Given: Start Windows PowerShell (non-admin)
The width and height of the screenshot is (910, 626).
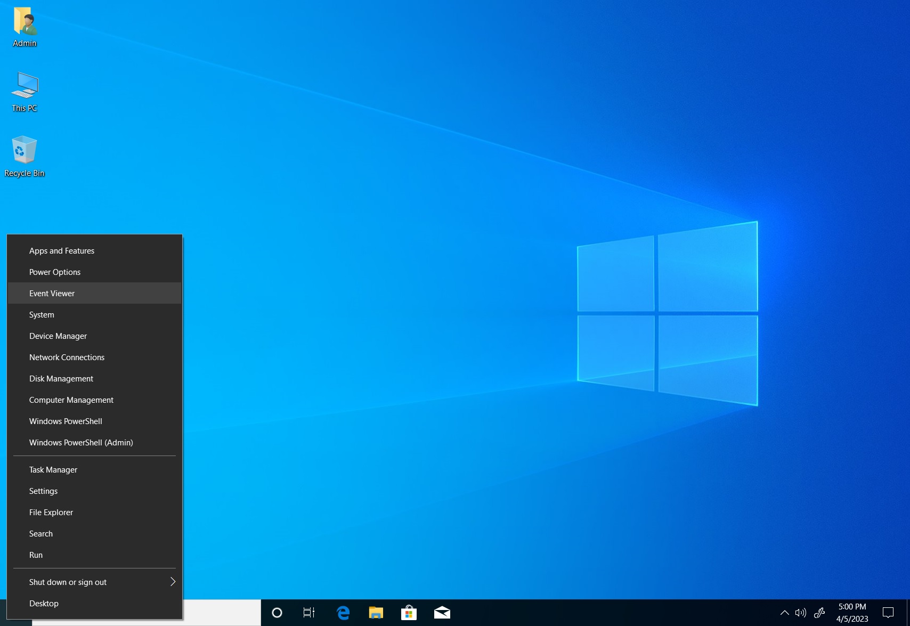Looking at the screenshot, I should point(95,421).
